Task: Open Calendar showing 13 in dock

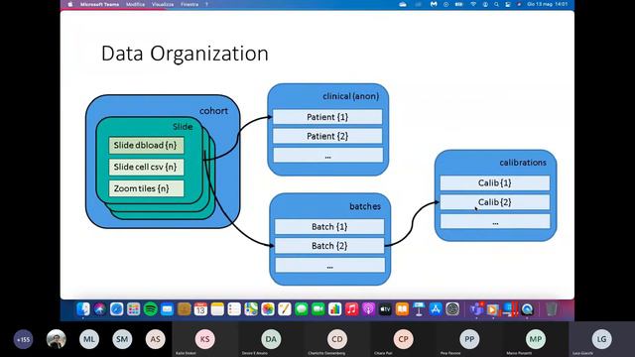Action: (200, 309)
